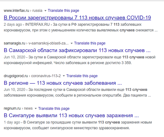Expand the dropdown arrow next to samaragis.ru
This screenshot has height=137, width=164.
(72, 43)
